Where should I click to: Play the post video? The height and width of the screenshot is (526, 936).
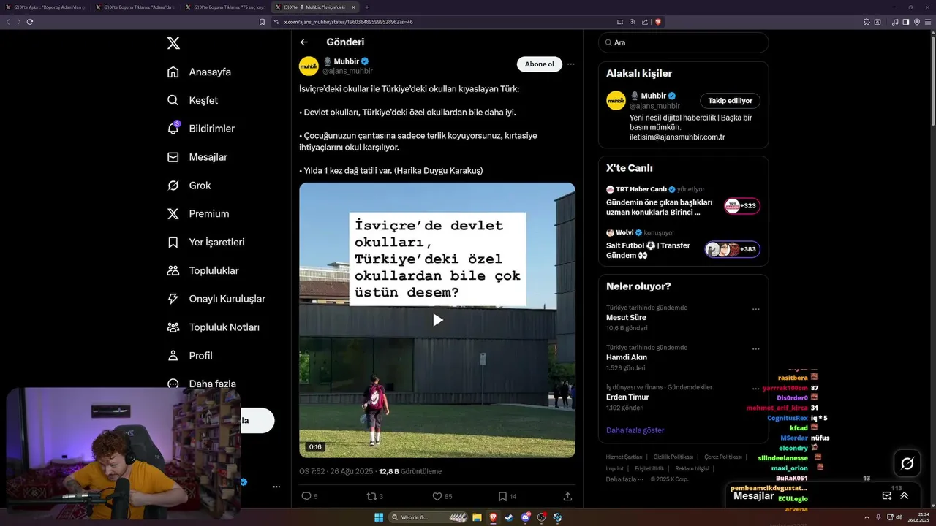pos(437,320)
